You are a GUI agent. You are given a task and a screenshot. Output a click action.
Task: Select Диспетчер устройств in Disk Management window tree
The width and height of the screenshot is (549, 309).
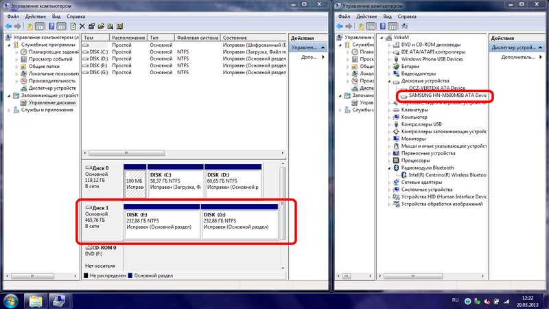pyautogui.click(x=52, y=88)
